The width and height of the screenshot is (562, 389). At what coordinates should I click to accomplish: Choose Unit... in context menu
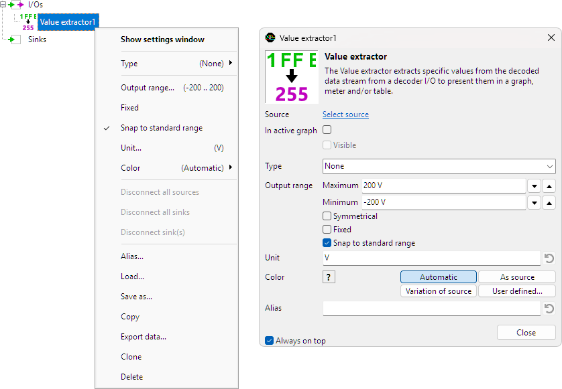point(166,148)
